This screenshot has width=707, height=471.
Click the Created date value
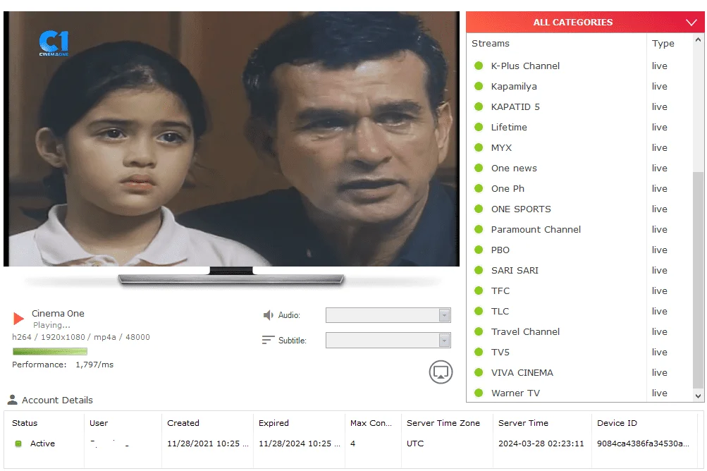click(x=208, y=444)
